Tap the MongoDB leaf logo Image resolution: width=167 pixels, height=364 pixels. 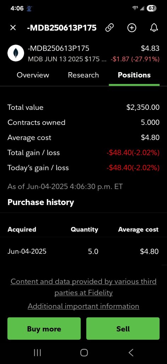16,53
